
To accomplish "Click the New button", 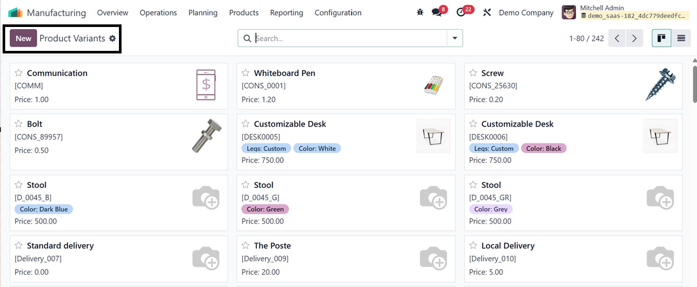I will [x=23, y=38].
